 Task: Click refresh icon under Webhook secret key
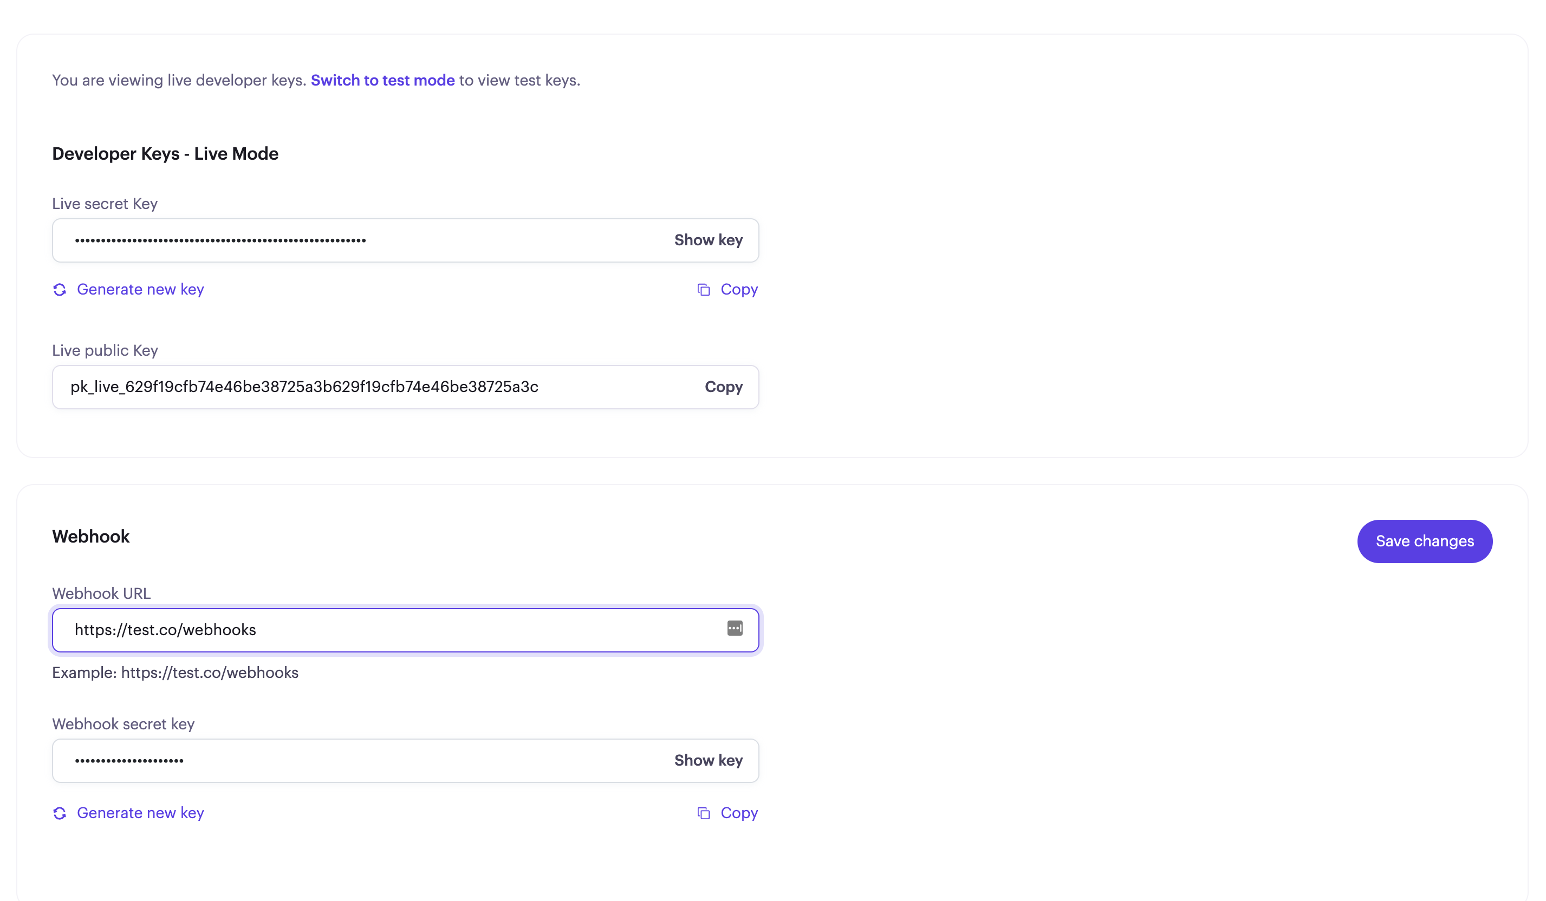click(x=60, y=813)
